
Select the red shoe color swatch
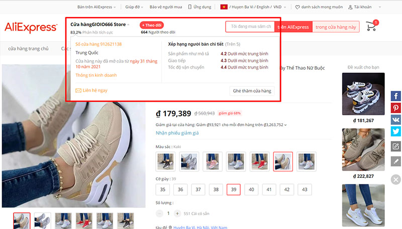(x=259, y=161)
